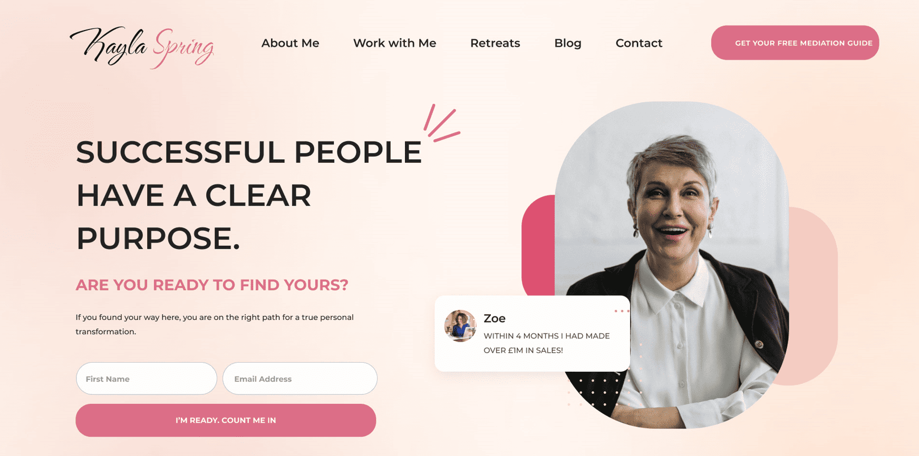The width and height of the screenshot is (919, 456).
Task: Navigate to the Contact page
Action: [x=639, y=43]
